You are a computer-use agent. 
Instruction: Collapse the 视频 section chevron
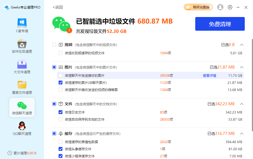241,45
